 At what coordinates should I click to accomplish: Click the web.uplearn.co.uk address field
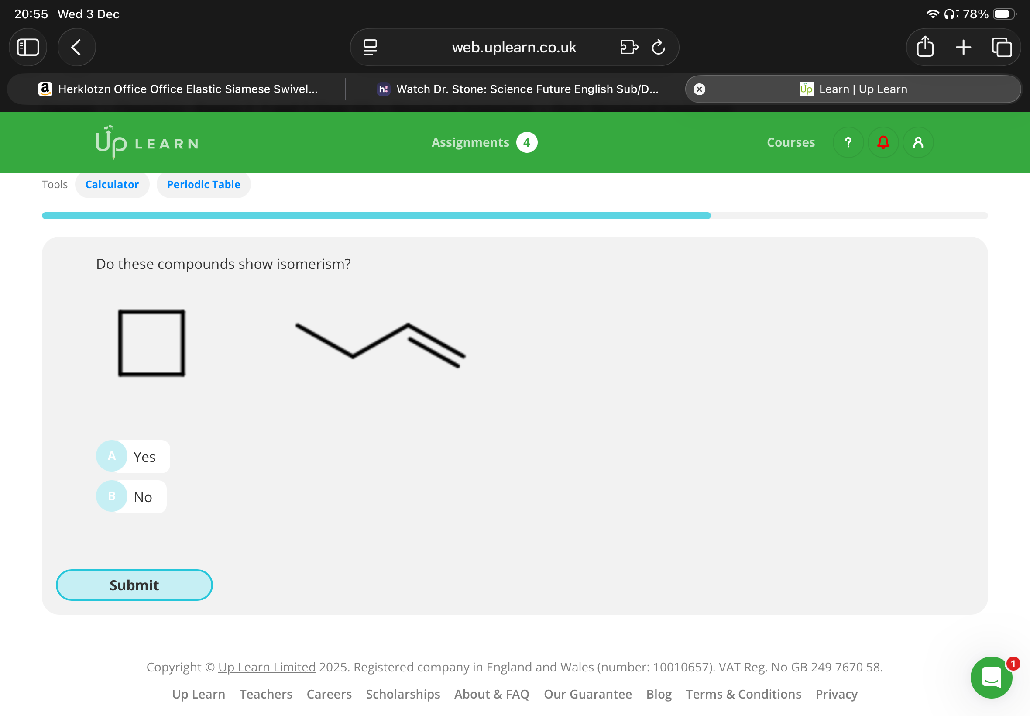coord(513,47)
